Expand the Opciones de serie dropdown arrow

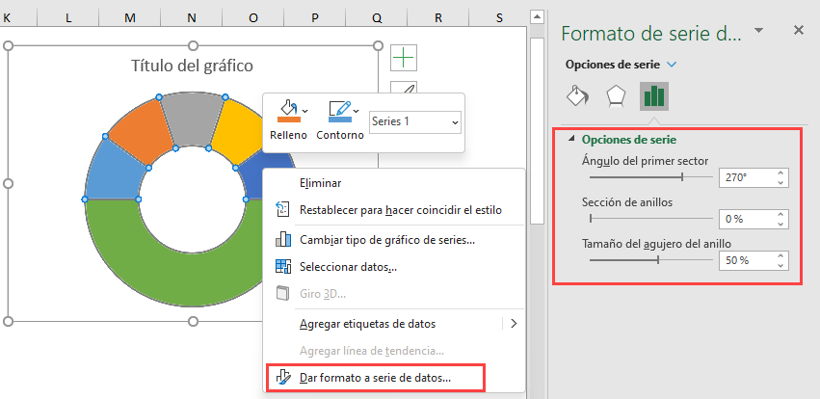(672, 65)
